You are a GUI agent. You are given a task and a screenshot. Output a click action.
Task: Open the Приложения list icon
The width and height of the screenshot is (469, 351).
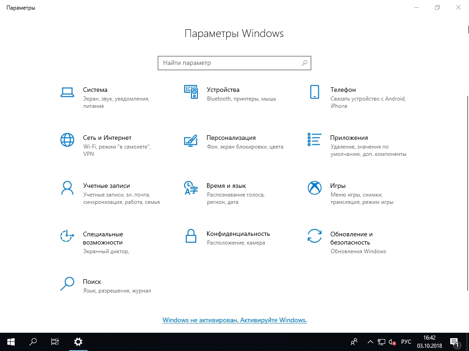point(314,140)
